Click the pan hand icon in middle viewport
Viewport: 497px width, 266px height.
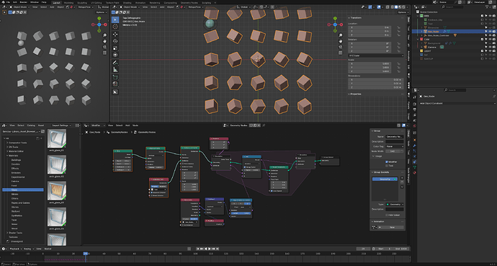(x=341, y=41)
